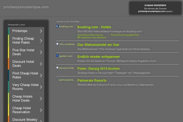Open Cheap Hotels Hotel Deals link

click(26, 99)
